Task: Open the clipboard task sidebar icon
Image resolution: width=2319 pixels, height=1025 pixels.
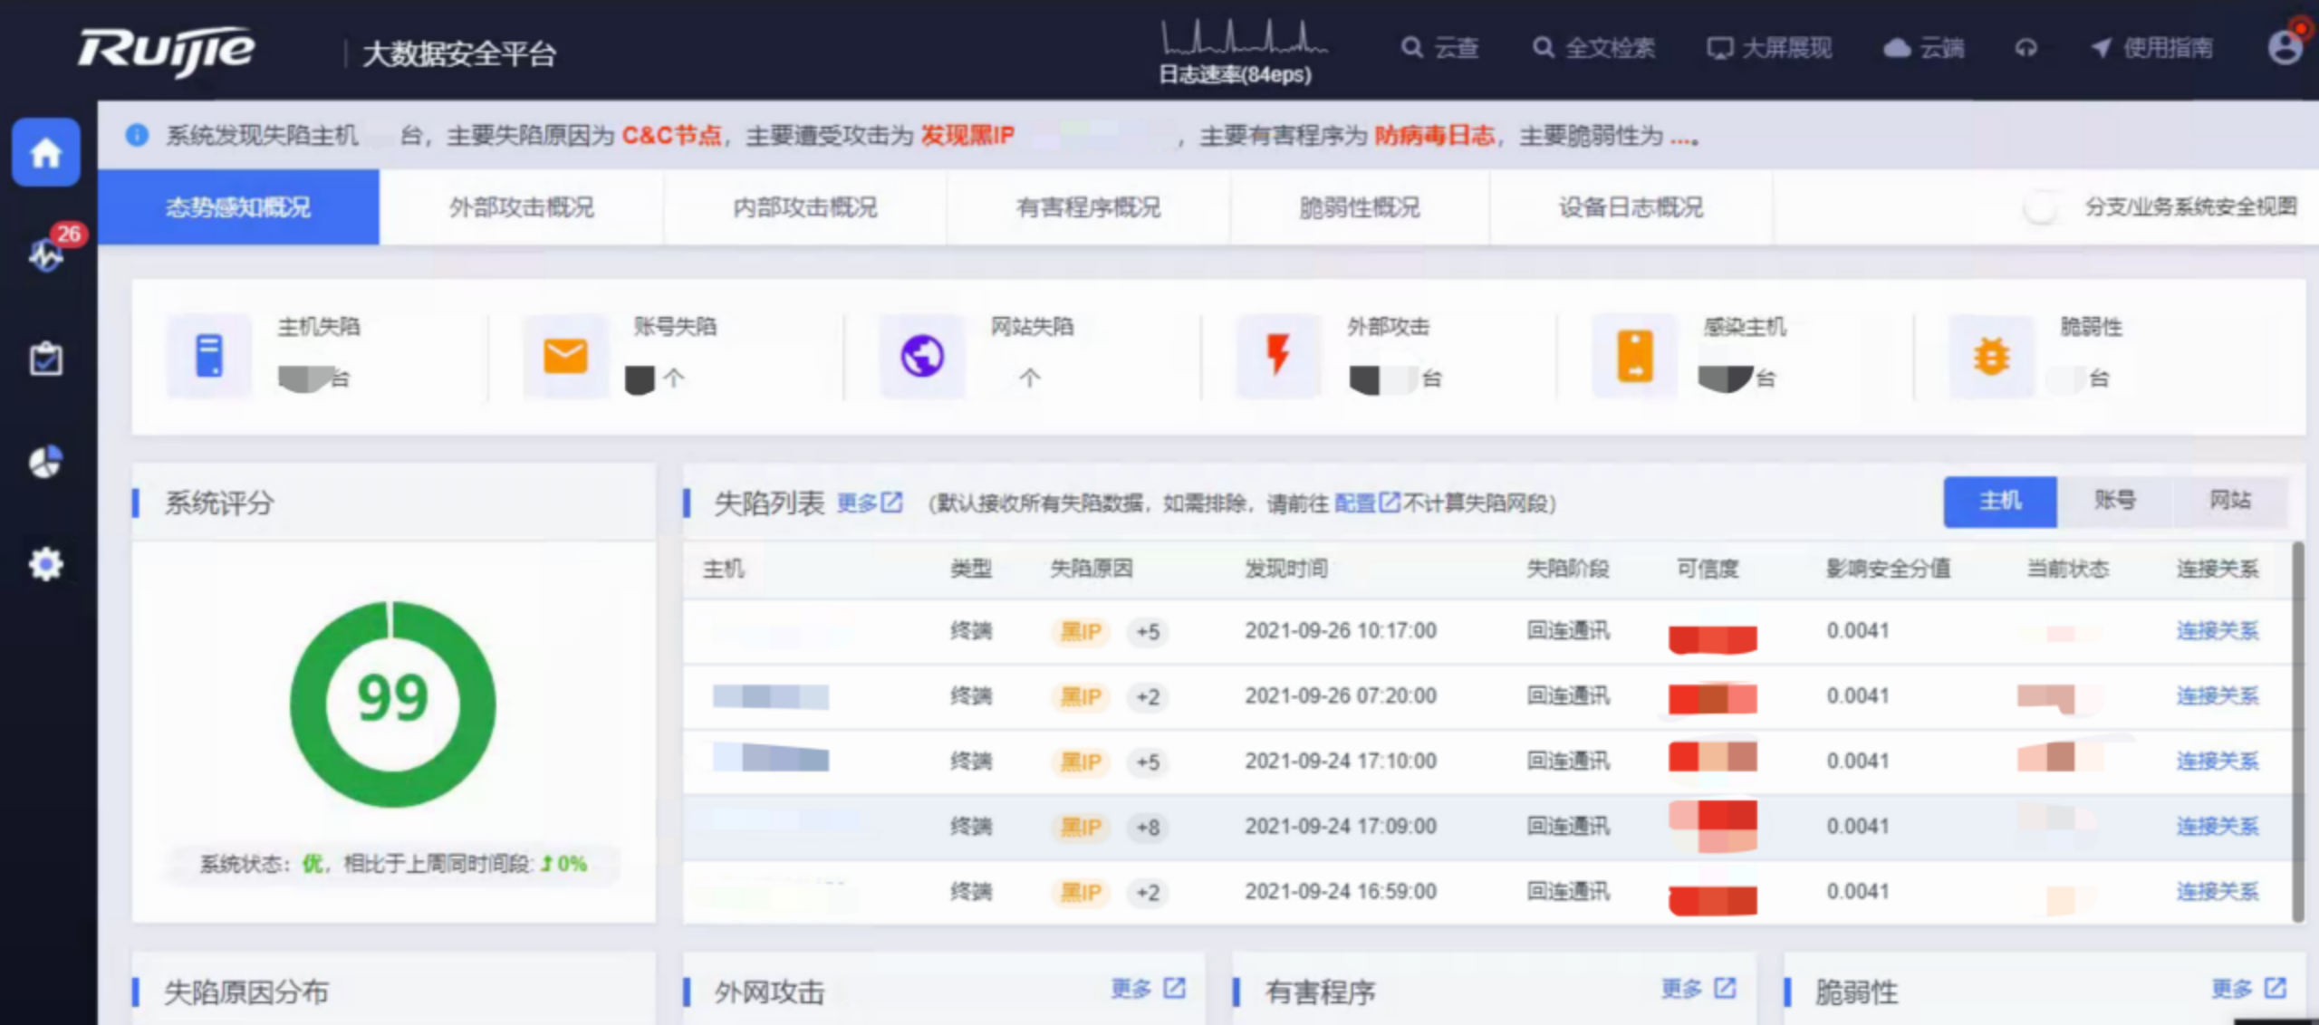Action: pos(46,359)
